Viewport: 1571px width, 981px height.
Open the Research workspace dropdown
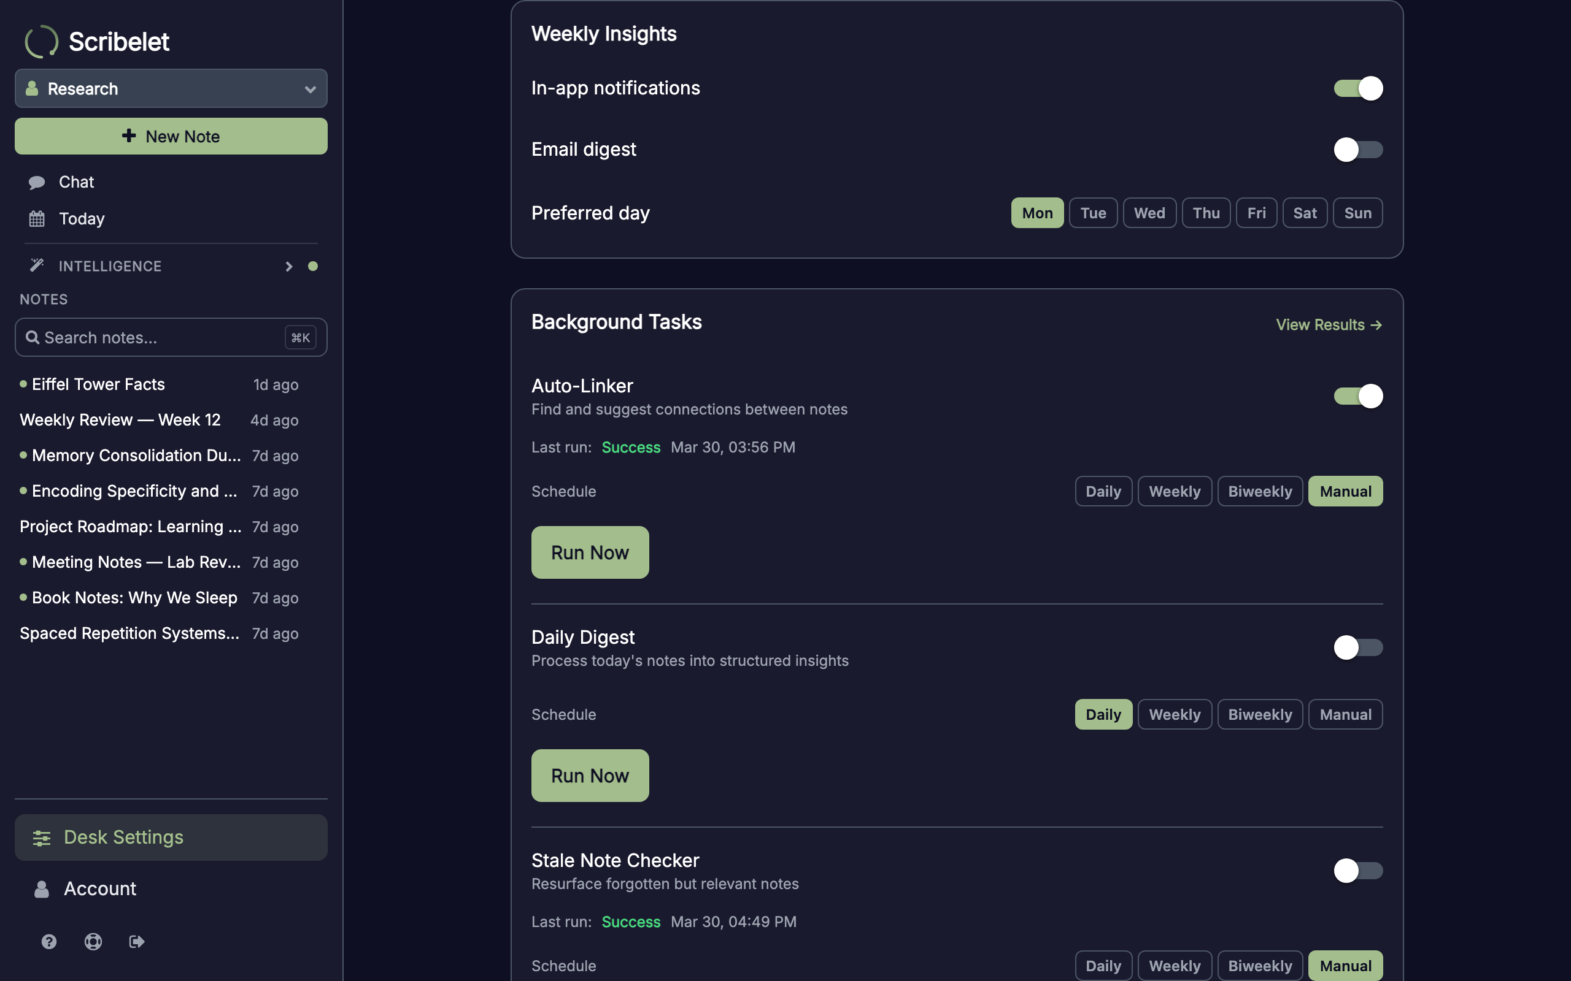(x=171, y=88)
